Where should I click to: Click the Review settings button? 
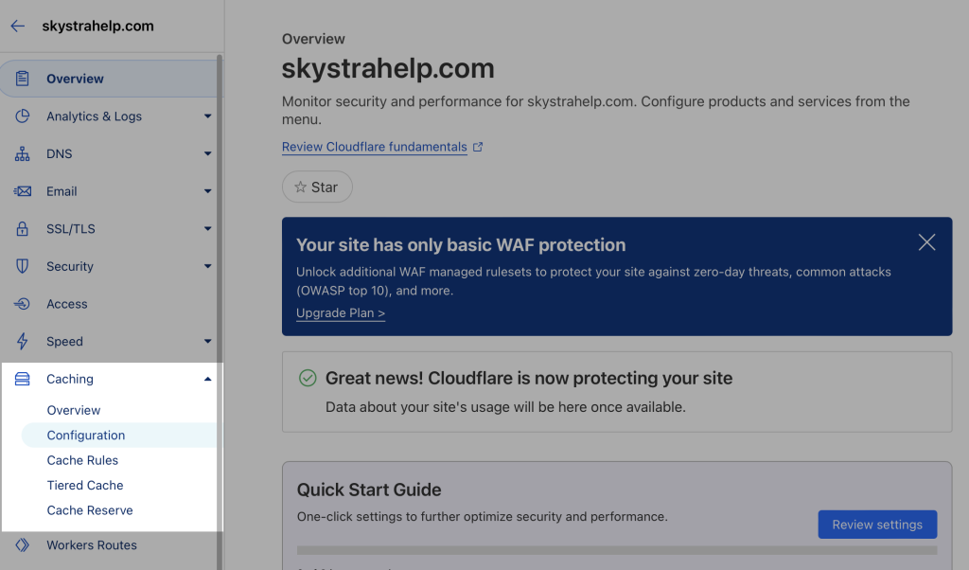tap(876, 525)
